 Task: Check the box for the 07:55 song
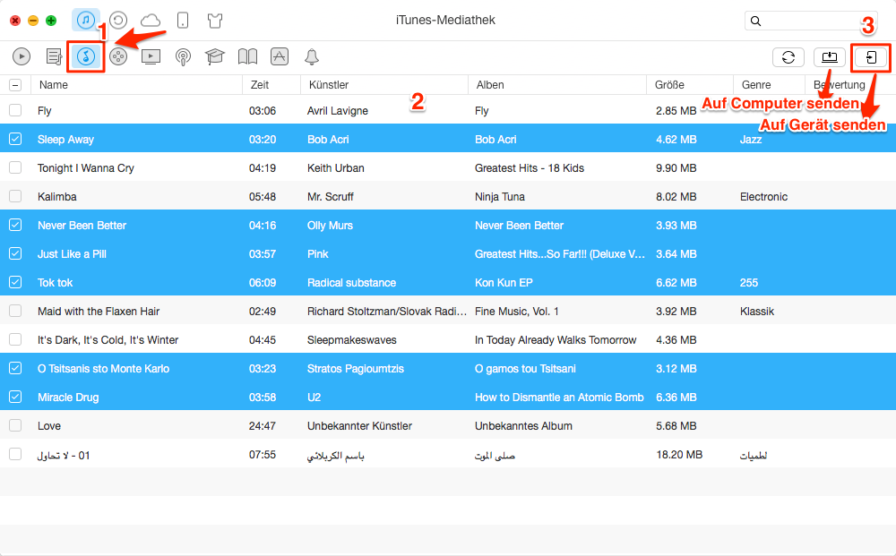pos(15,454)
